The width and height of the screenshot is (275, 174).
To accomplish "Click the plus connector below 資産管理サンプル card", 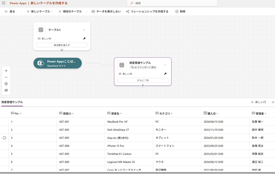I will click(143, 85).
